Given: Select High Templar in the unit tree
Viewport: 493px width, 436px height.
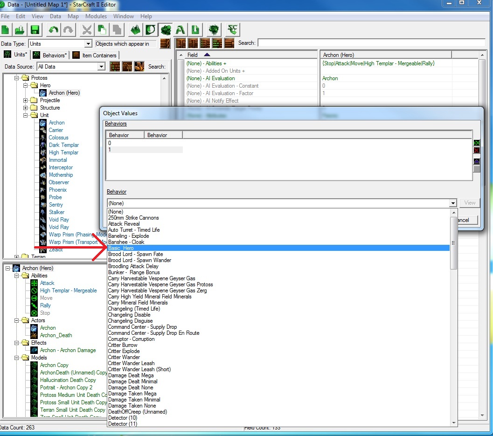Looking at the screenshot, I should 63,152.
